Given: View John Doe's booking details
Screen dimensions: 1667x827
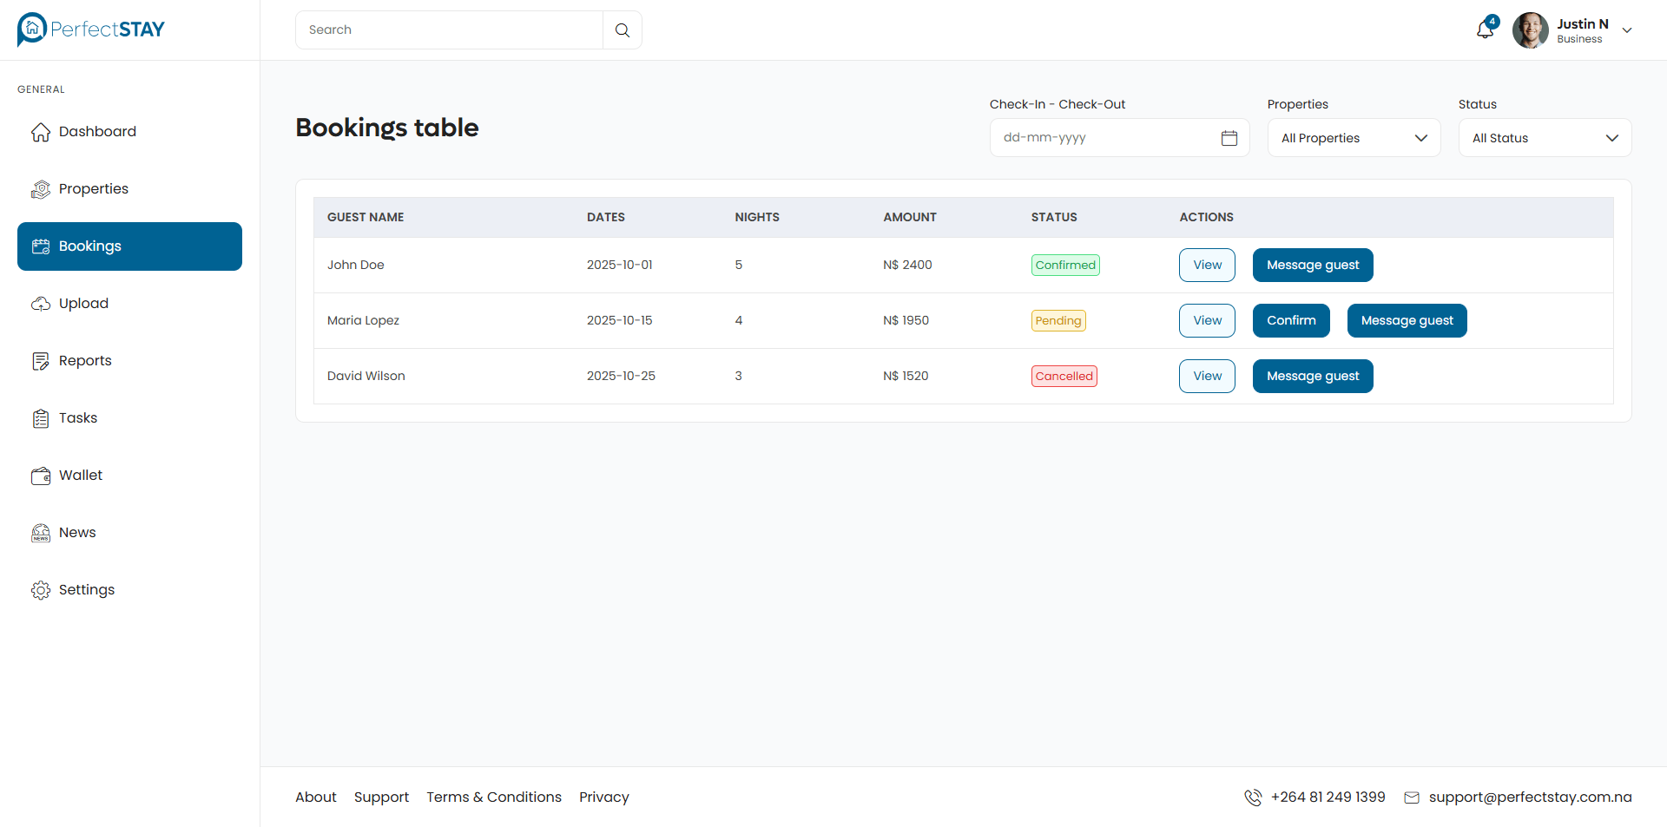Looking at the screenshot, I should [x=1207, y=265].
